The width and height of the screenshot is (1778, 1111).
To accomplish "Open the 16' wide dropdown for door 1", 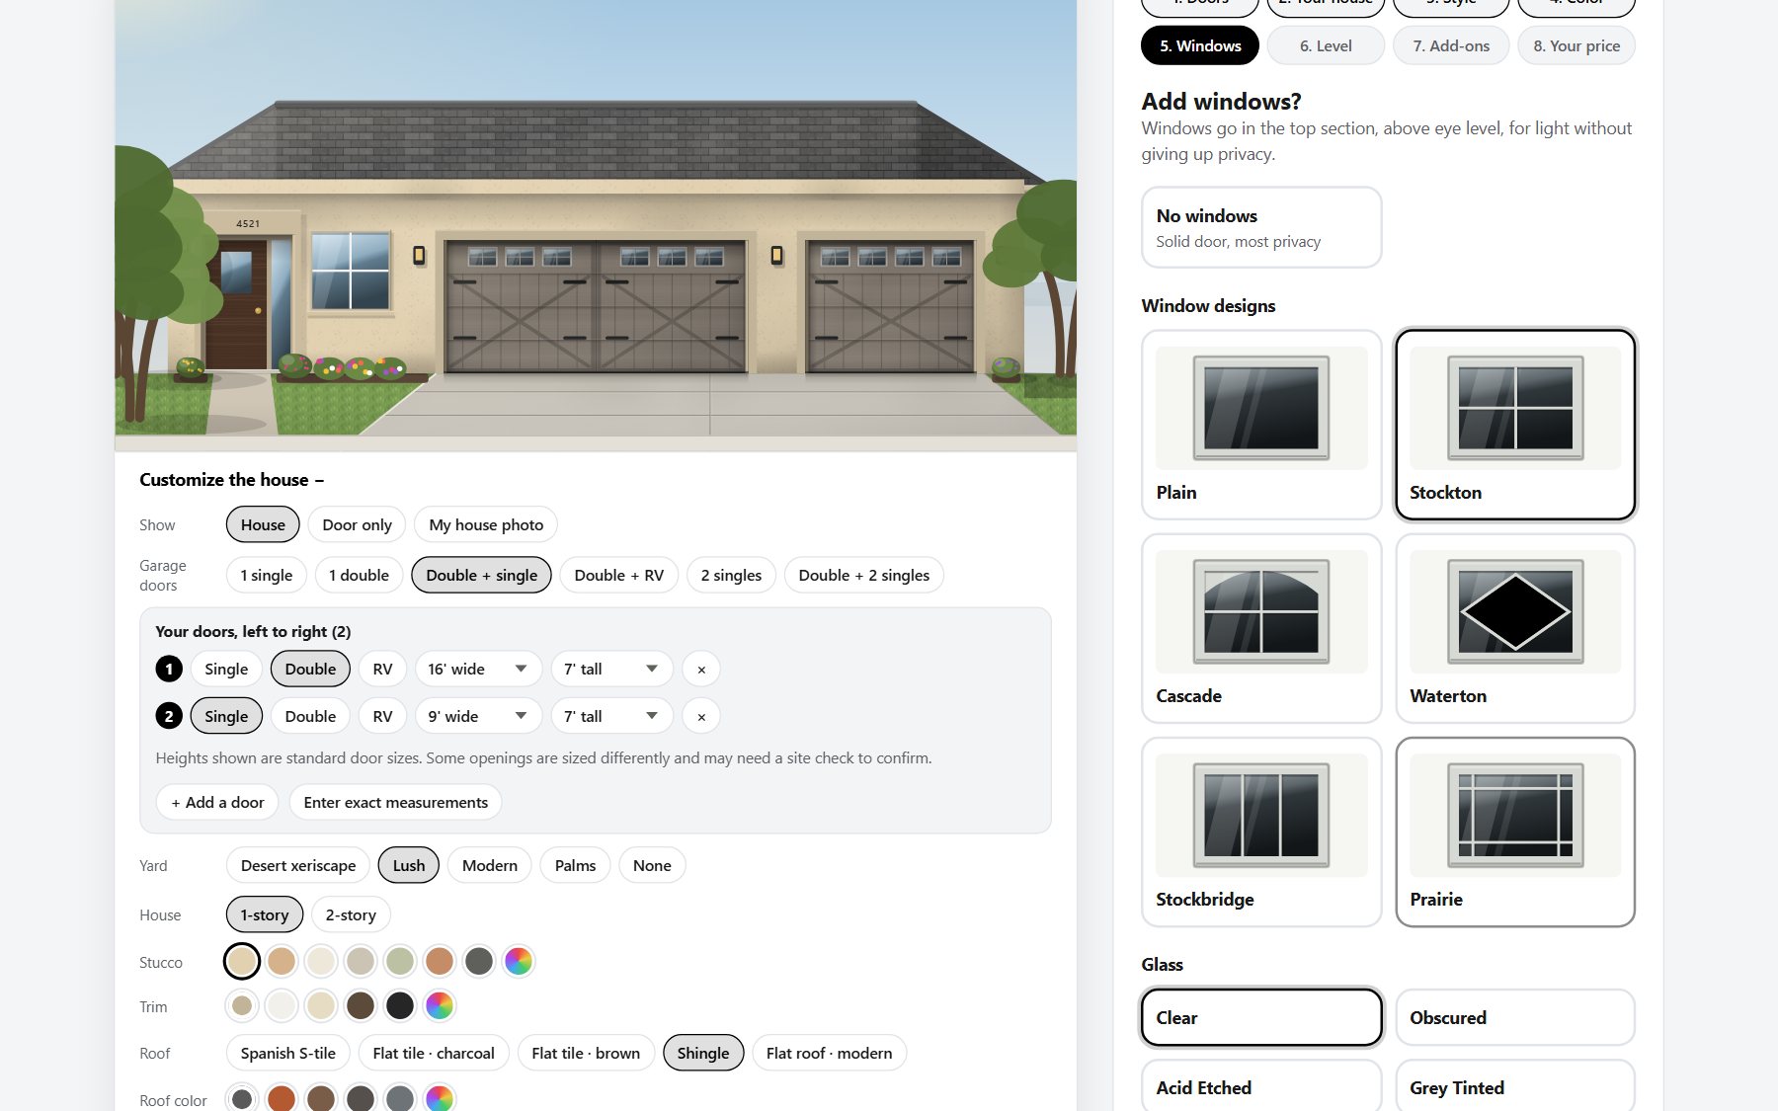I will point(478,670).
